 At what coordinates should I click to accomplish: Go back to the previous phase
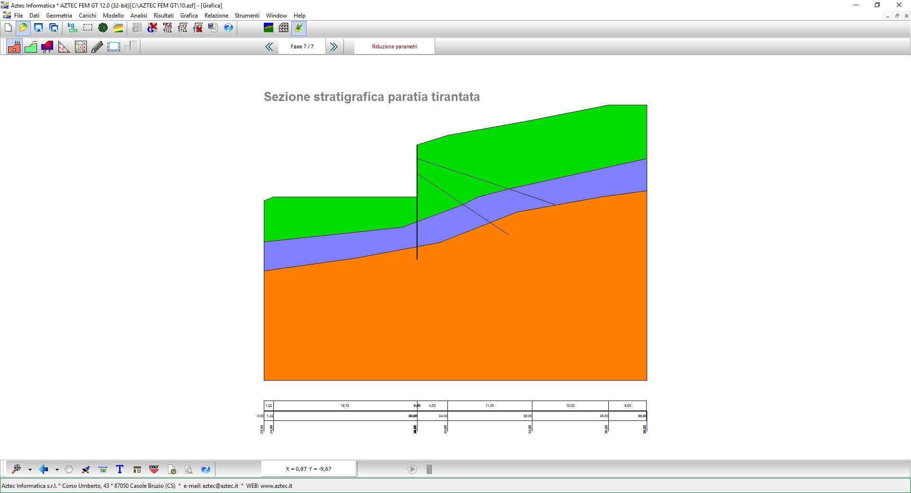point(269,46)
